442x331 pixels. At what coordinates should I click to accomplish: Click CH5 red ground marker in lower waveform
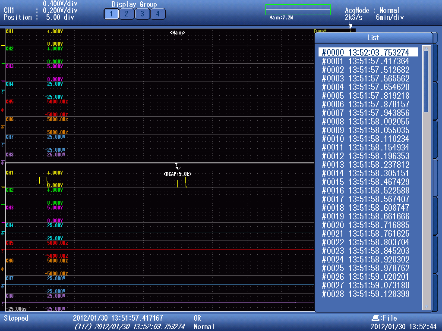[x=3, y=250]
